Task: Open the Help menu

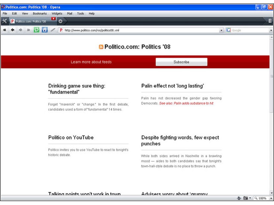Action: [x=91, y=14]
